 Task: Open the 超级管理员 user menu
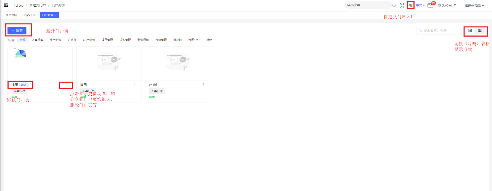tap(474, 6)
